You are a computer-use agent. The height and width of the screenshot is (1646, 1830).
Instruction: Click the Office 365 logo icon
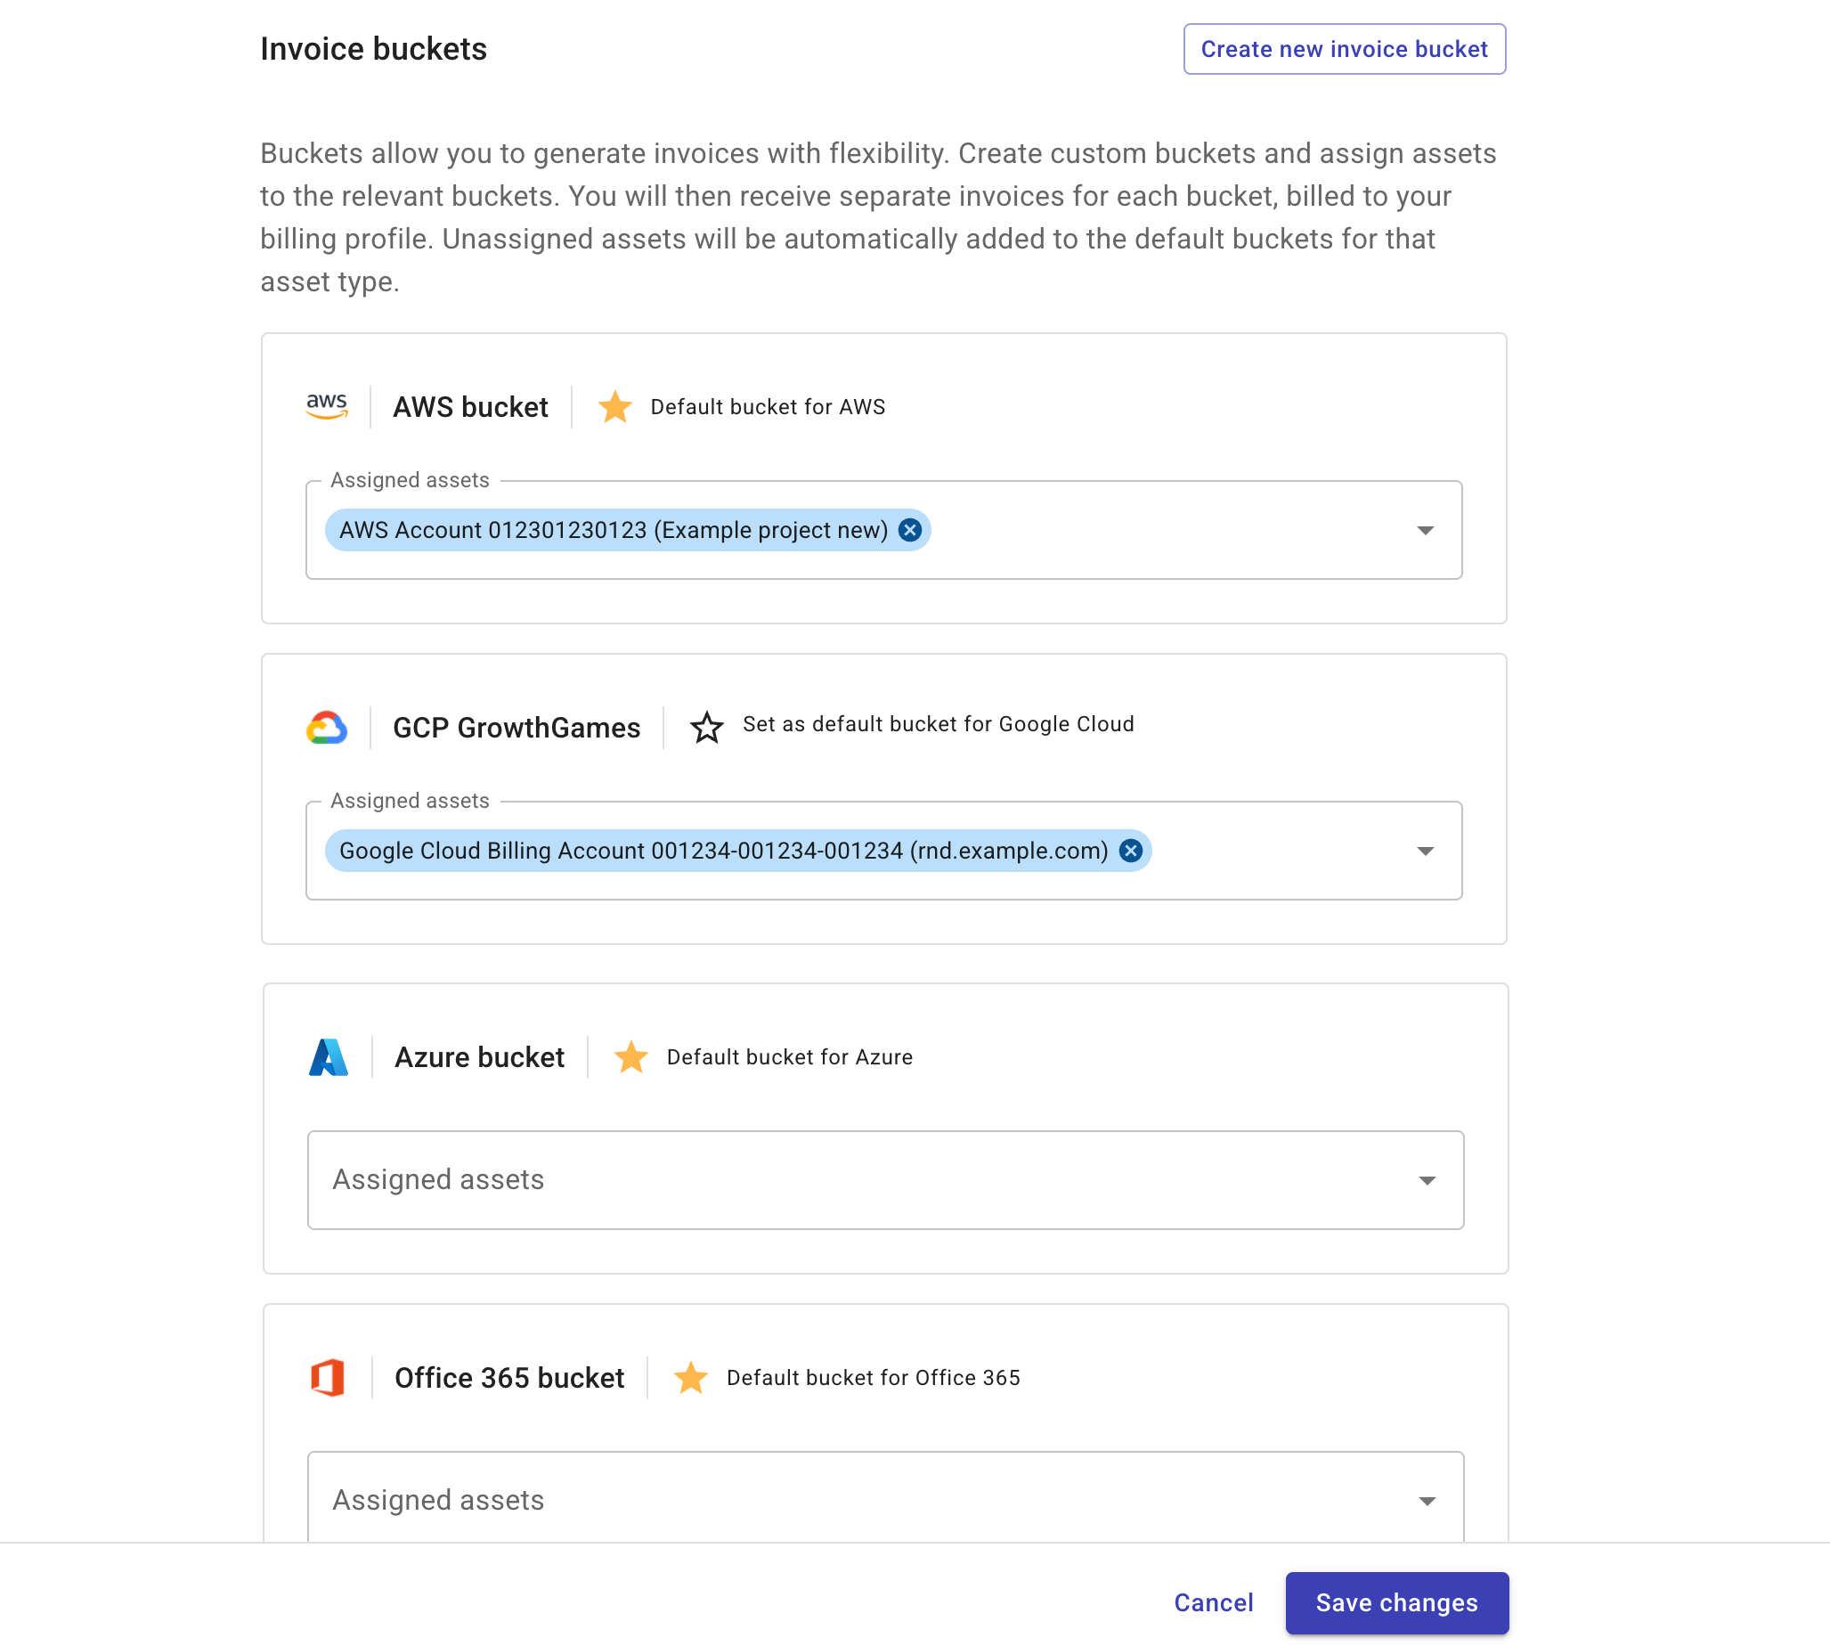pos(328,1376)
